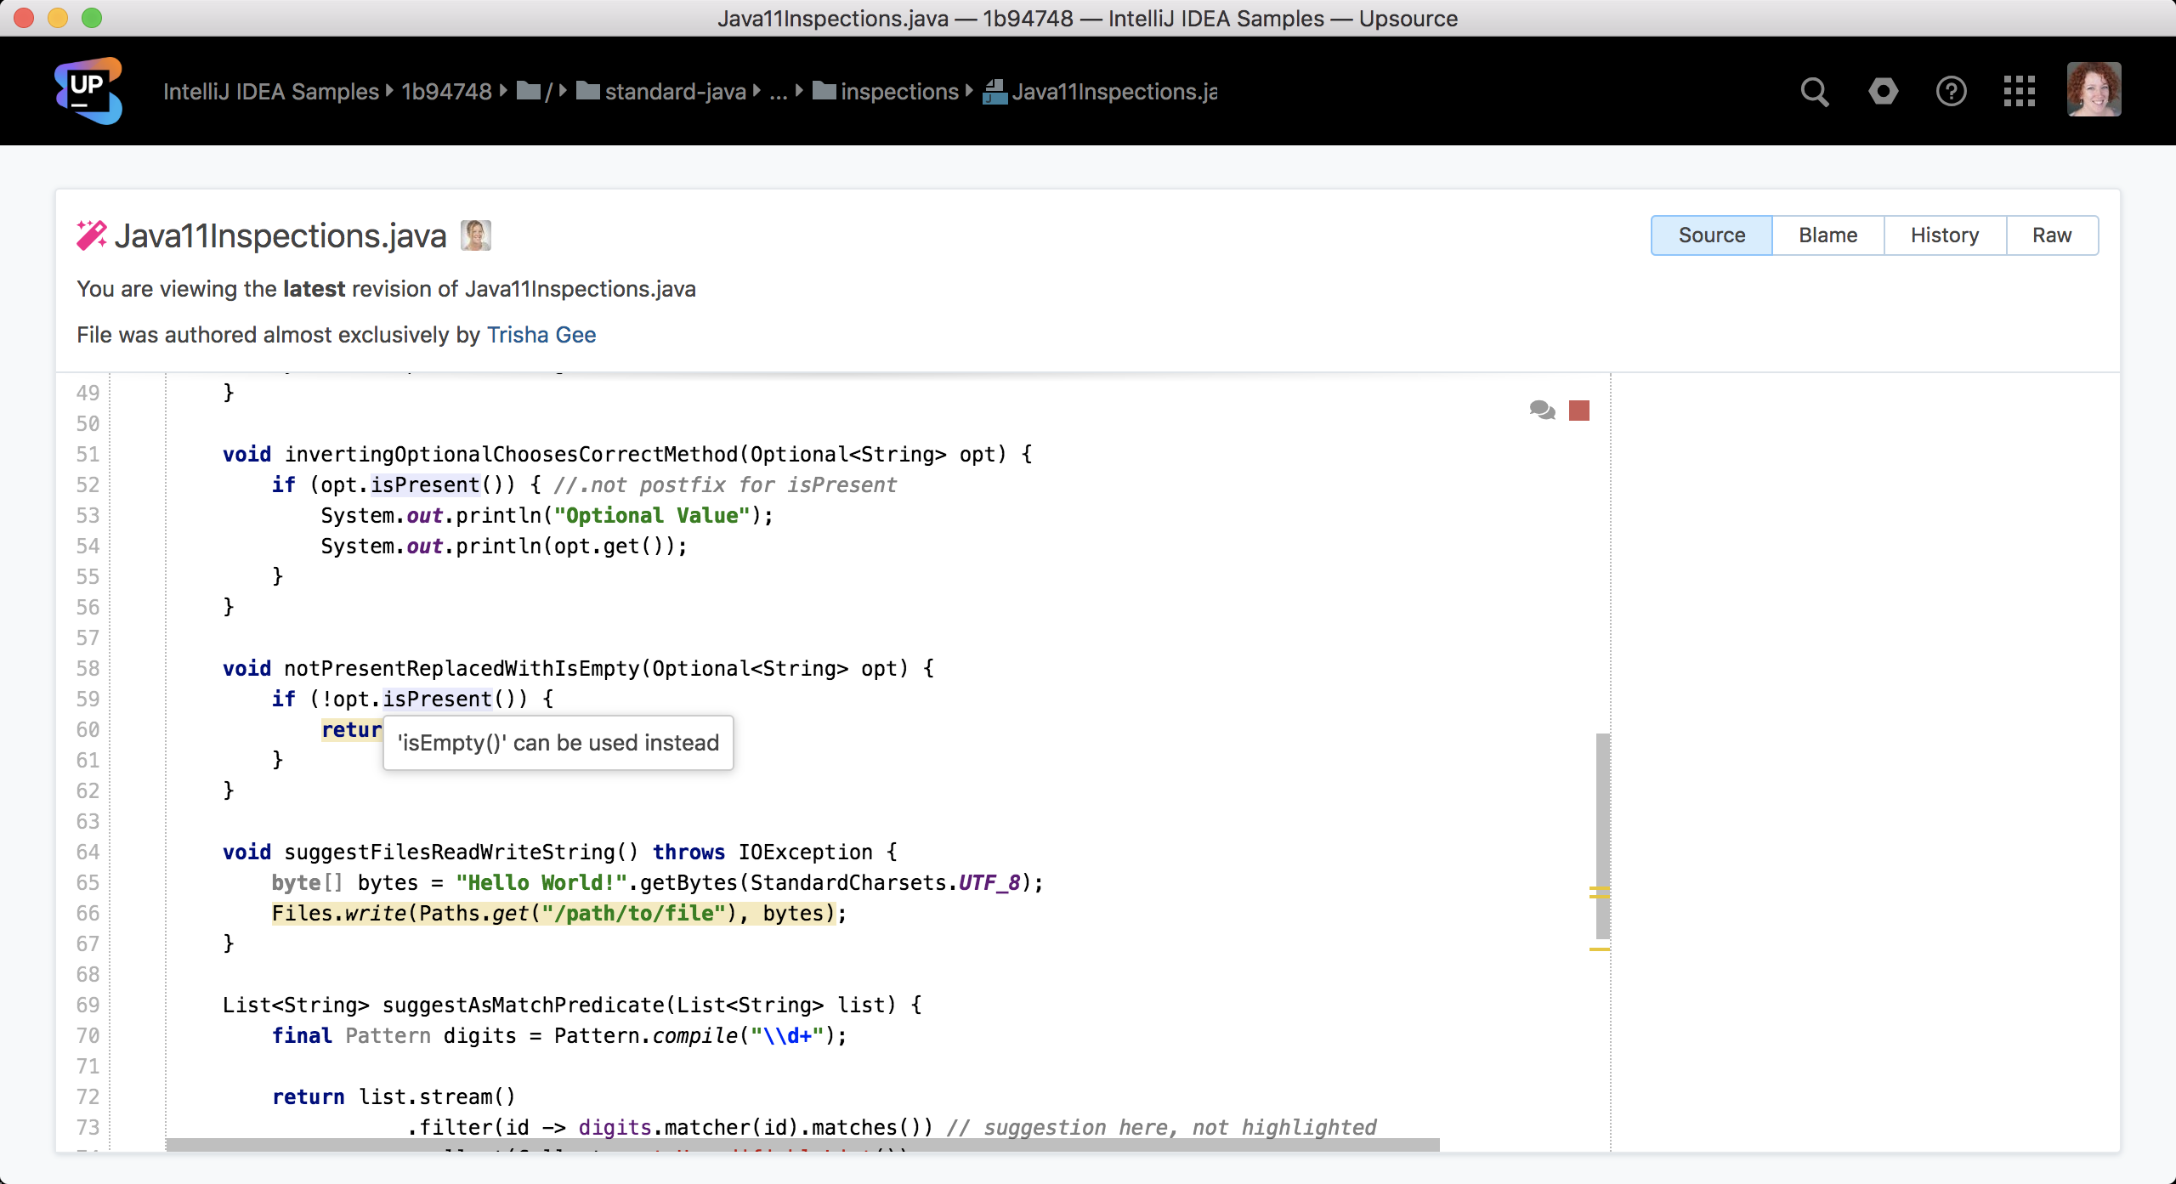Open the Upsource UP logo home
2176x1184 pixels.
tap(88, 90)
